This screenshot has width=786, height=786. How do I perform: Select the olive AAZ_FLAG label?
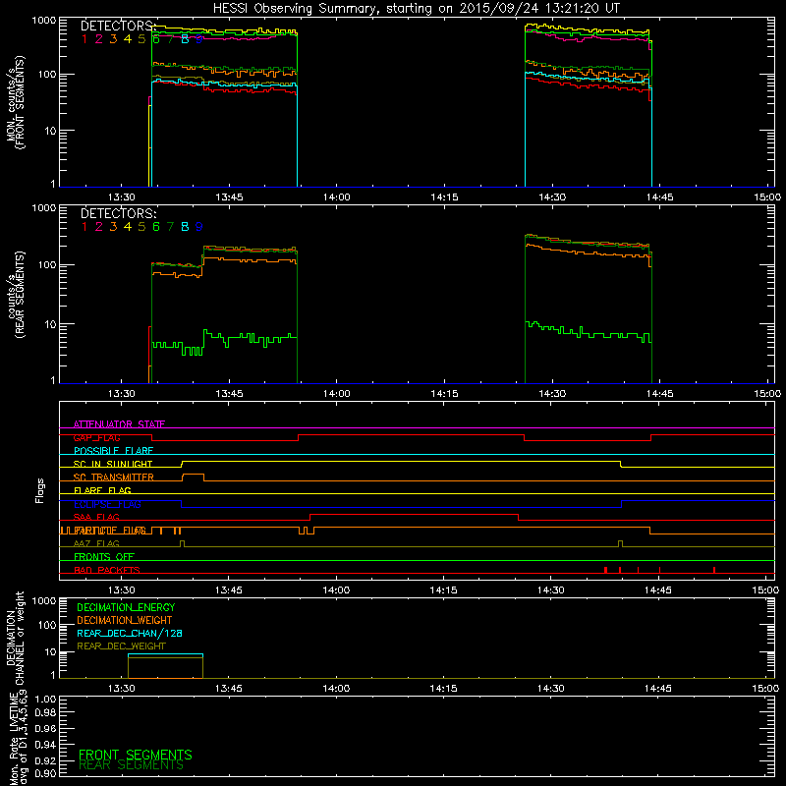(x=96, y=543)
